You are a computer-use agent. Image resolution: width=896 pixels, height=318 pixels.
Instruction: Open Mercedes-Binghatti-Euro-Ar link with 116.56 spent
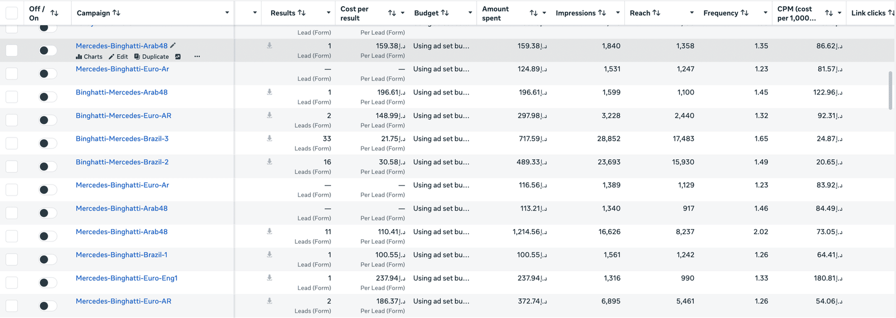tap(122, 185)
